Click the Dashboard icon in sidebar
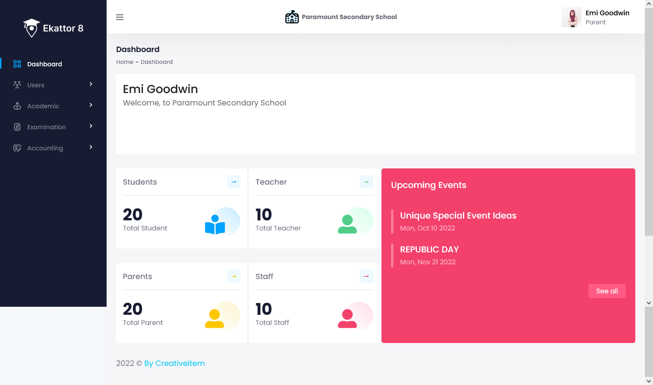Image resolution: width=653 pixels, height=385 pixels. [17, 63]
